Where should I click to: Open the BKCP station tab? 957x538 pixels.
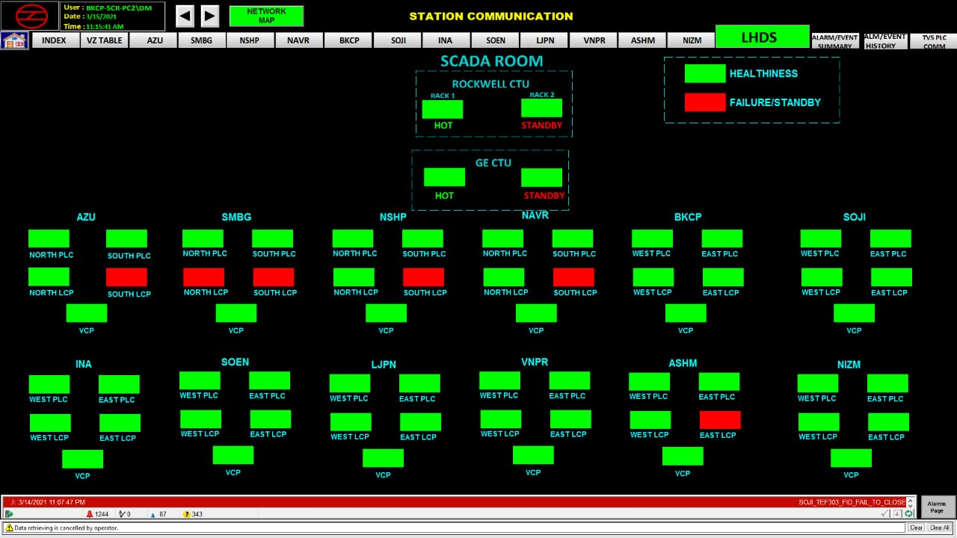tap(349, 40)
